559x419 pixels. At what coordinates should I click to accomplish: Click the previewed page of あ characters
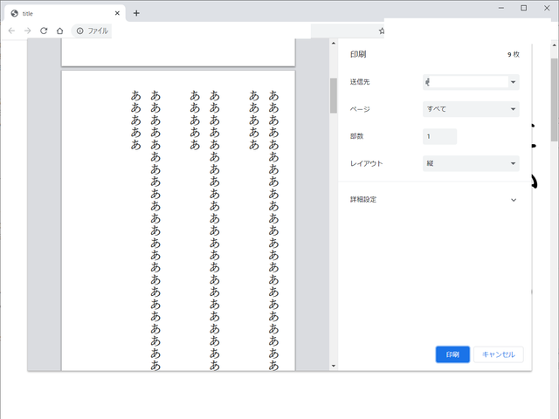178,218
